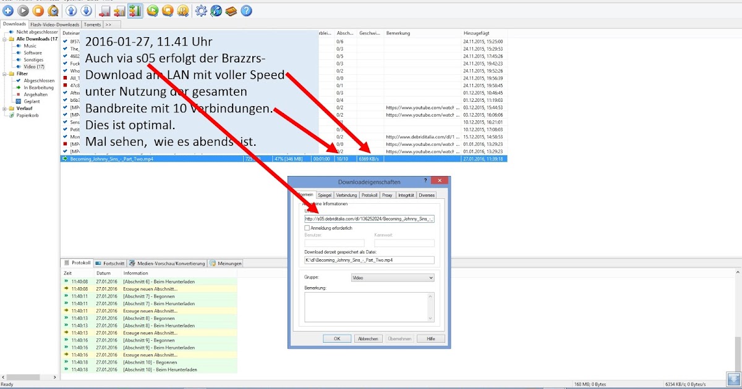Open the Fortschritt tab in the lower panel
Image resolution: width=742 pixels, height=389 pixels.
pos(109,263)
